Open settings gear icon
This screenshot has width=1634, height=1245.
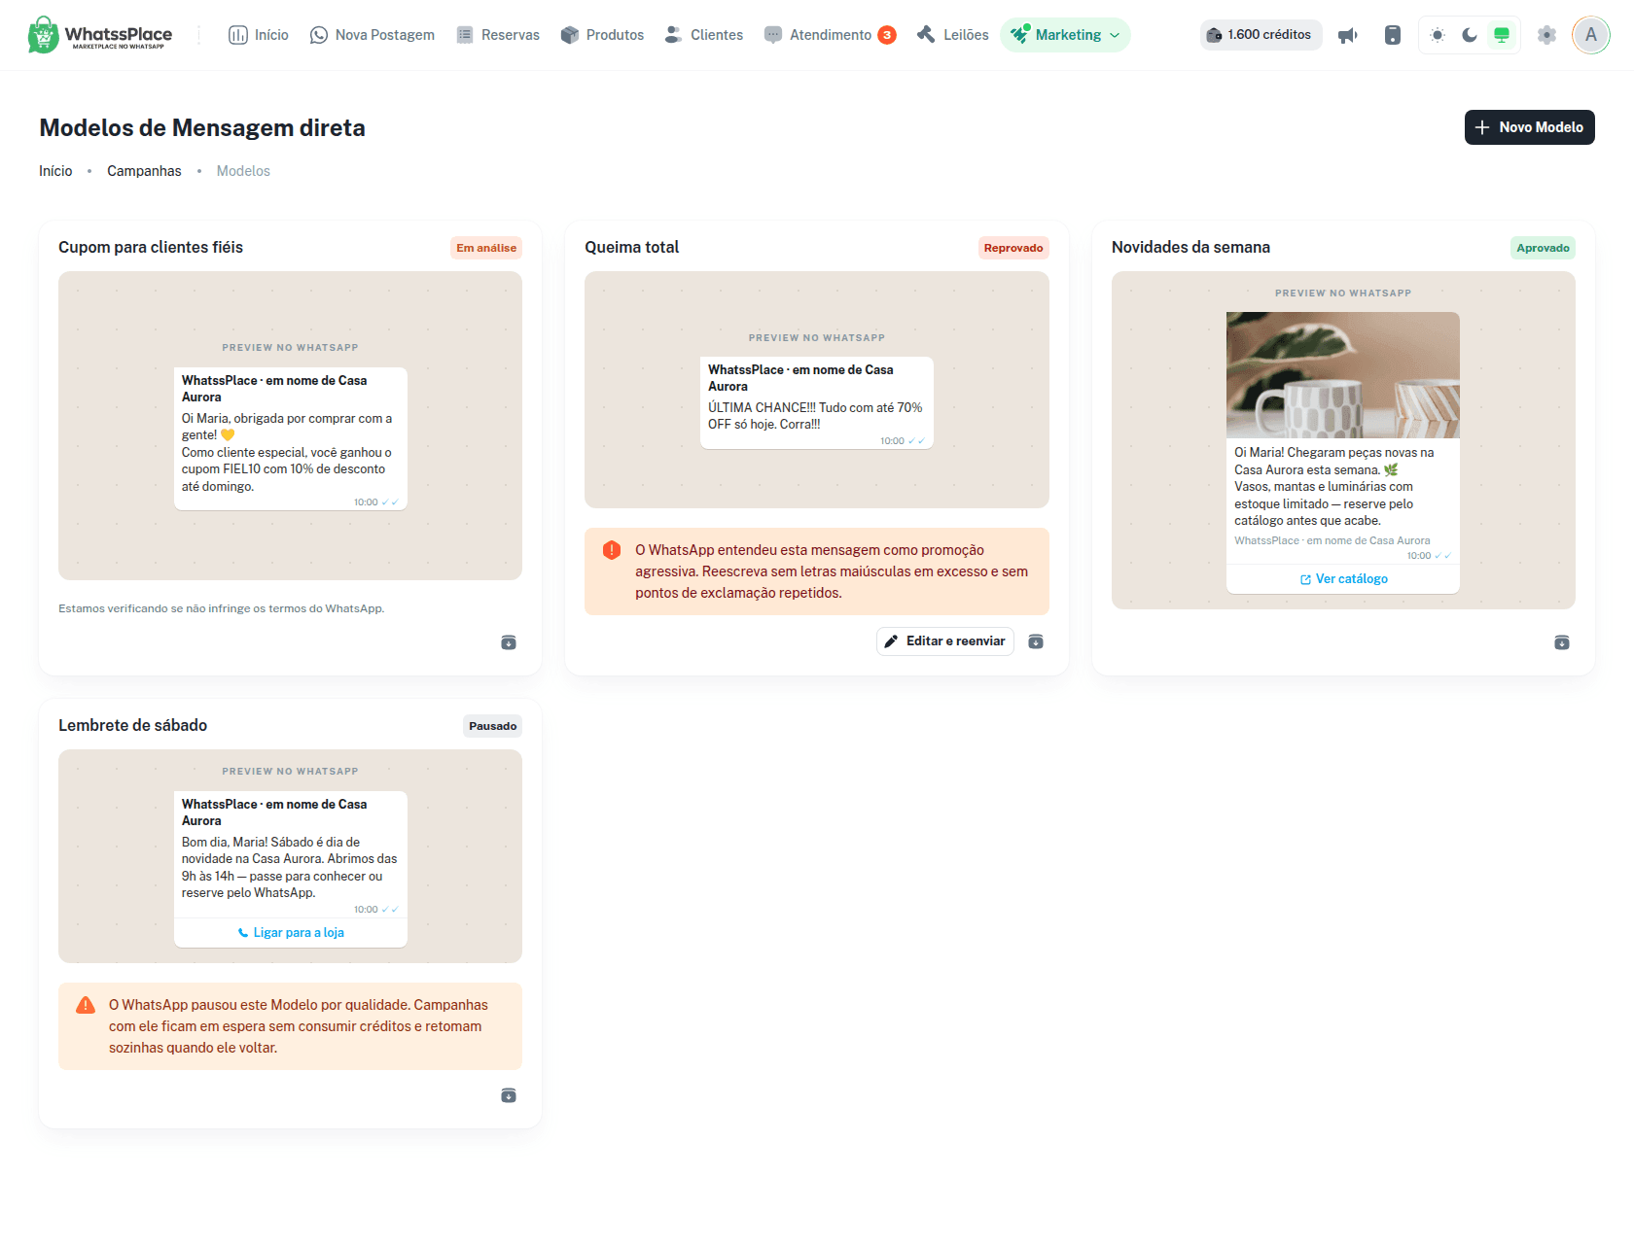click(x=1546, y=35)
